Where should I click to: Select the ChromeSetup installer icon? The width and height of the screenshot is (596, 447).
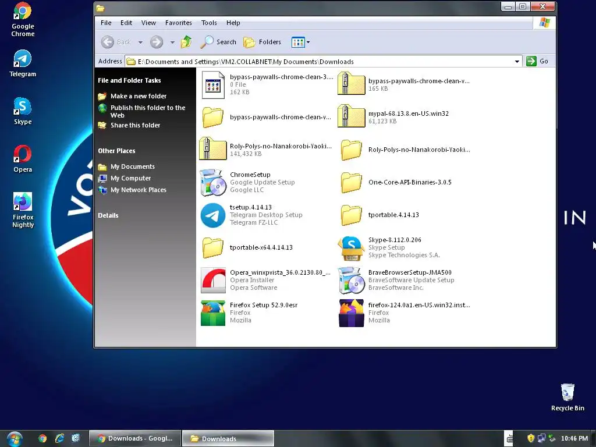[212, 182]
